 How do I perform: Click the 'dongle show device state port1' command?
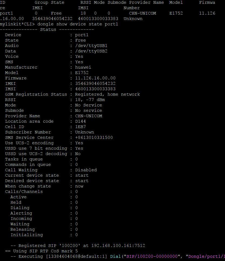[x=78, y=24]
